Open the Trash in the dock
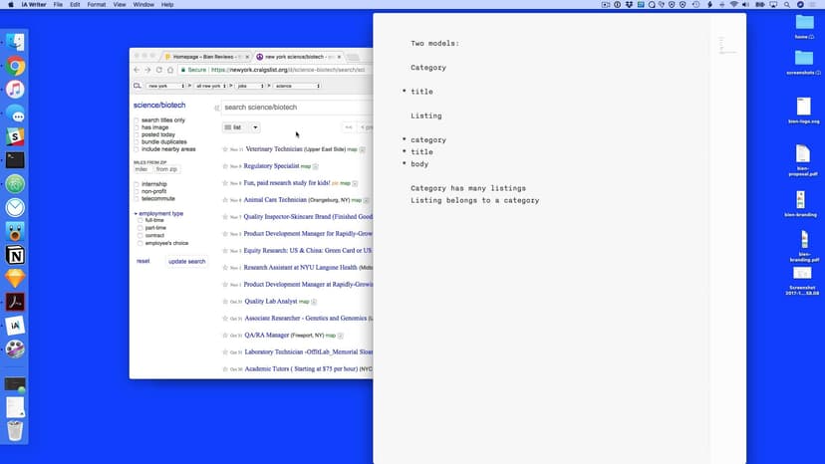This screenshot has width=825, height=464. point(15,430)
